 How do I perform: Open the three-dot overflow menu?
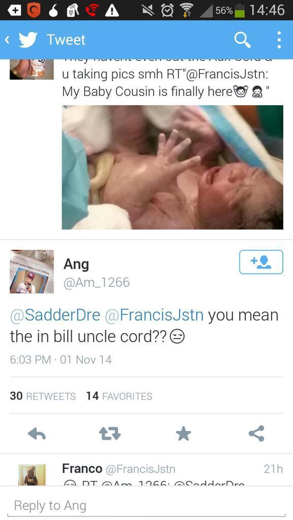[x=279, y=40]
